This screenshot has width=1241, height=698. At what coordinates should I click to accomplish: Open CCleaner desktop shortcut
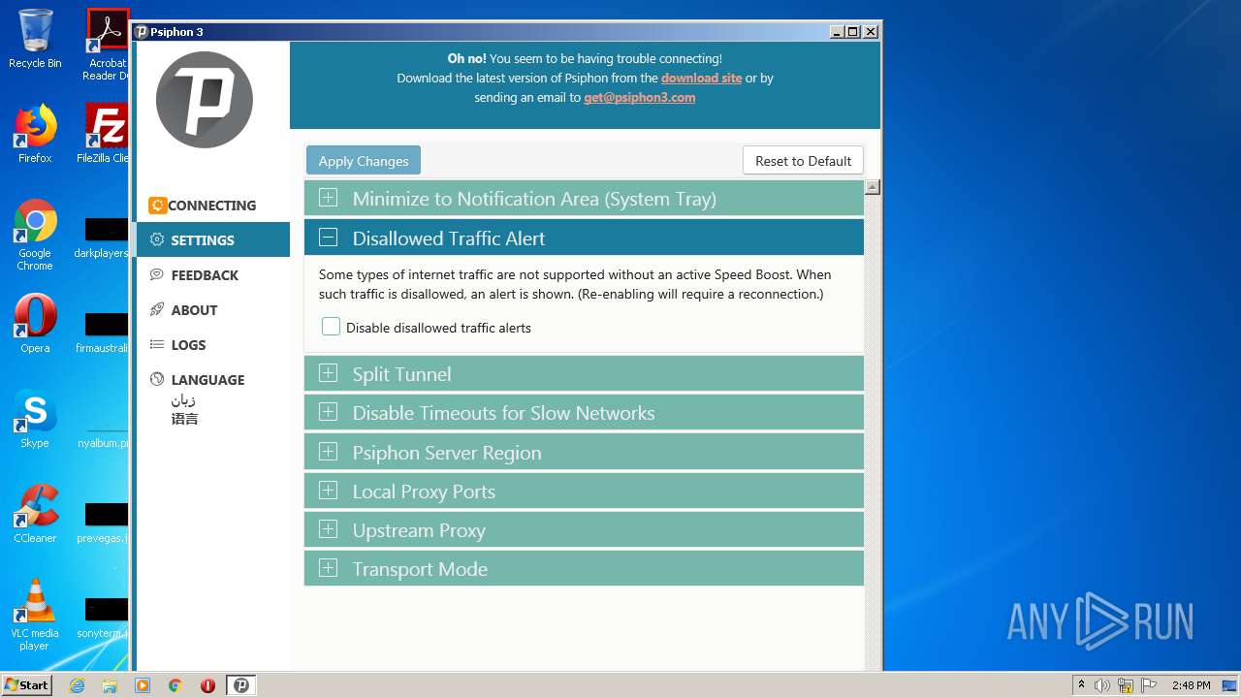[x=35, y=514]
